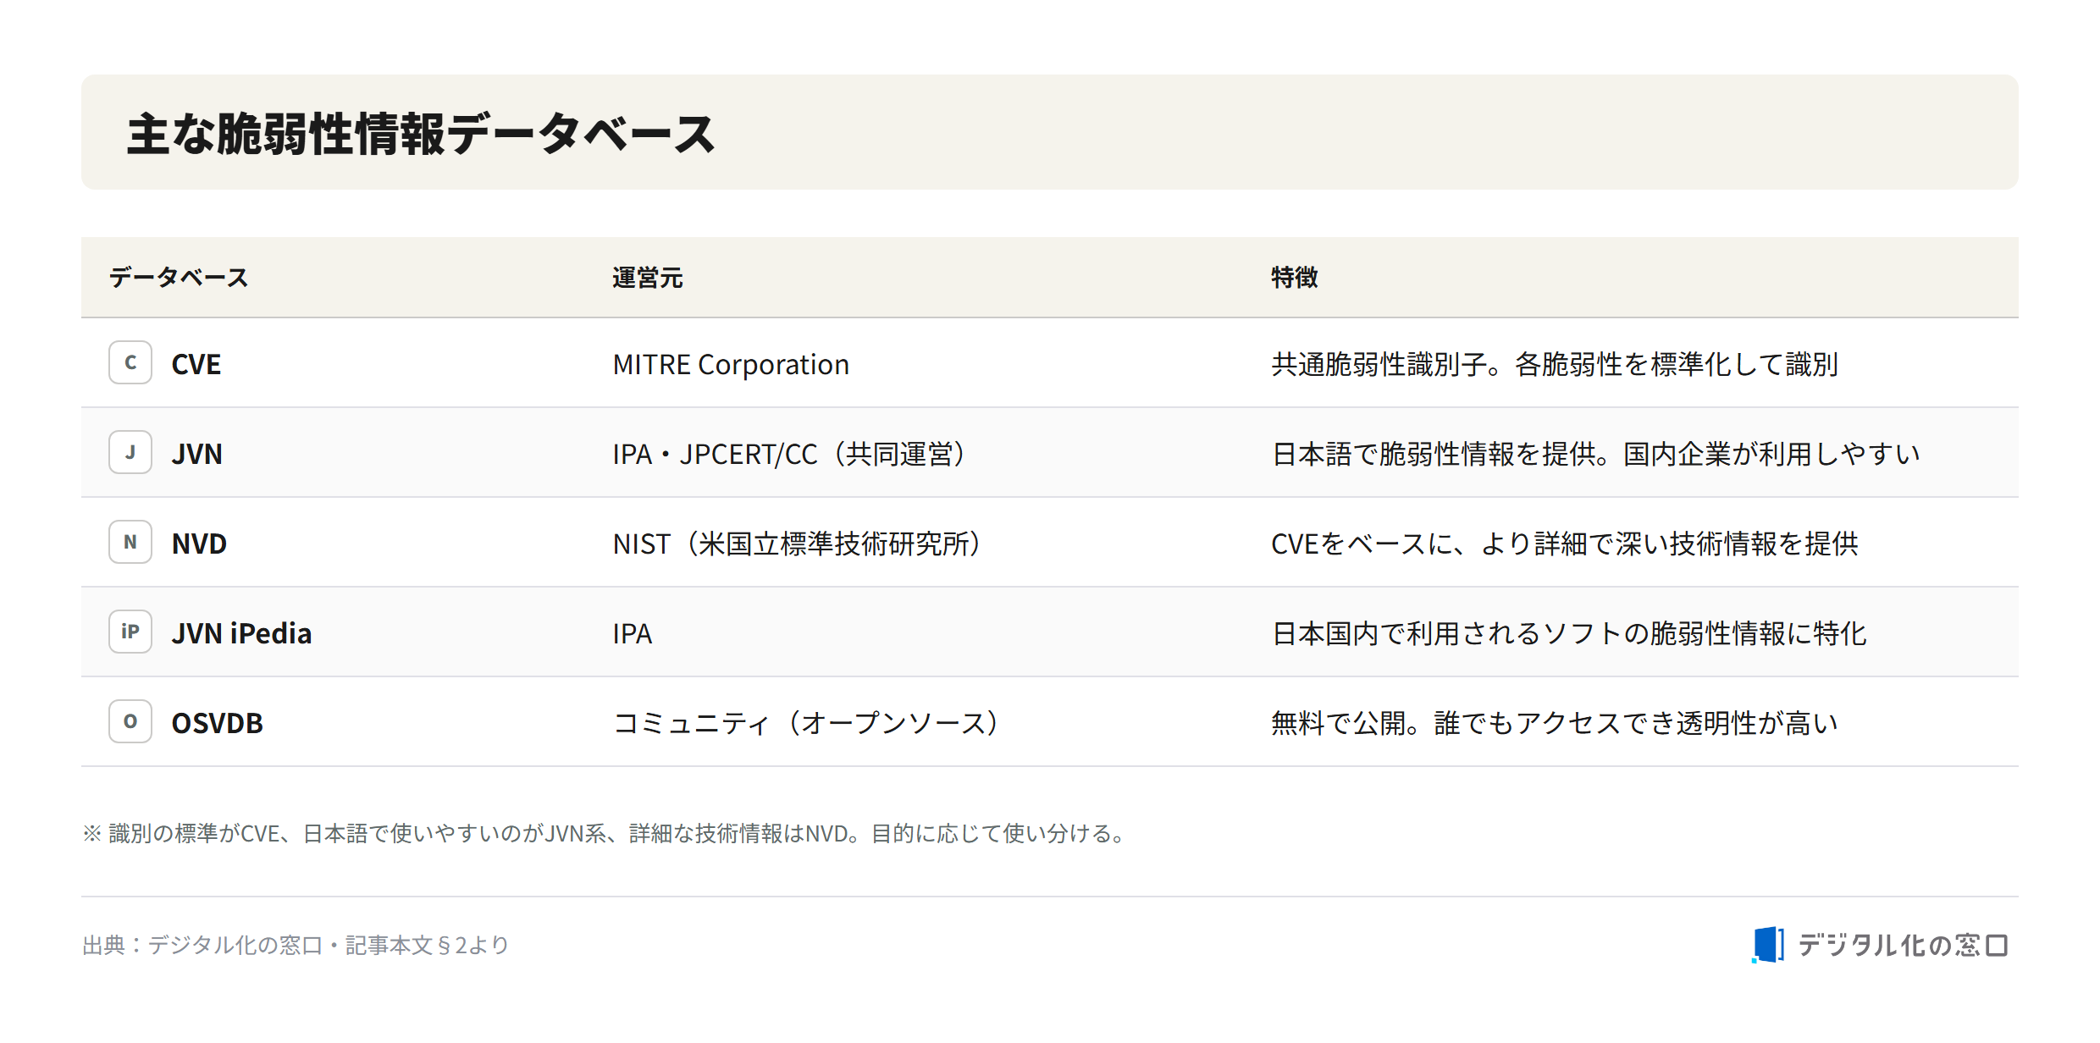Click the JVN database name
Screen dimensions: 2100x1043
coord(197,454)
